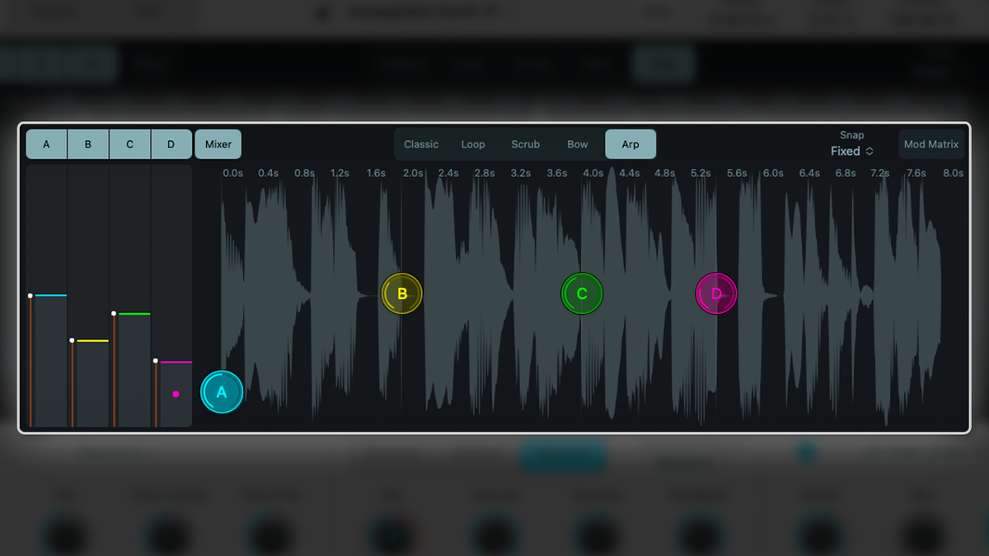Click the 4.0s label on the time ruler

pyautogui.click(x=593, y=173)
